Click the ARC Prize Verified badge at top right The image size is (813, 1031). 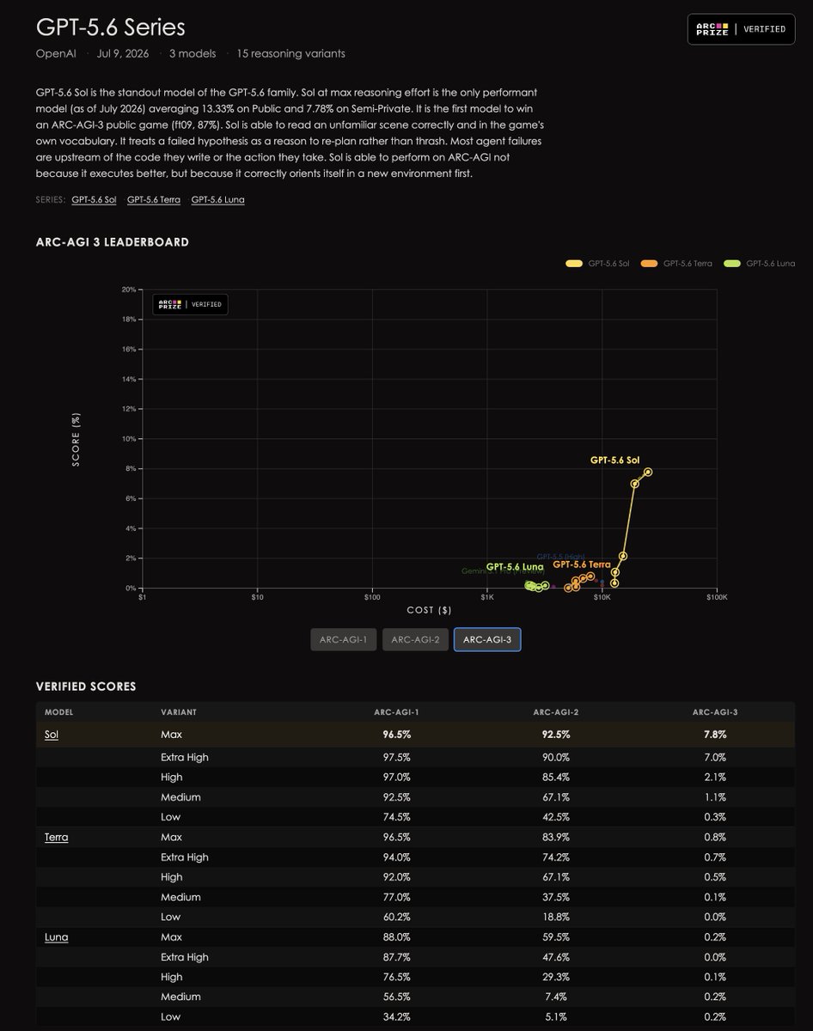click(743, 29)
